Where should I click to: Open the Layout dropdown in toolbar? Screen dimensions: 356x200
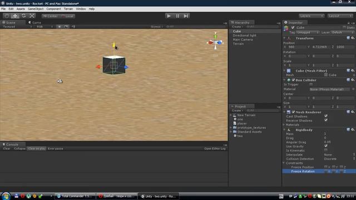340,16
